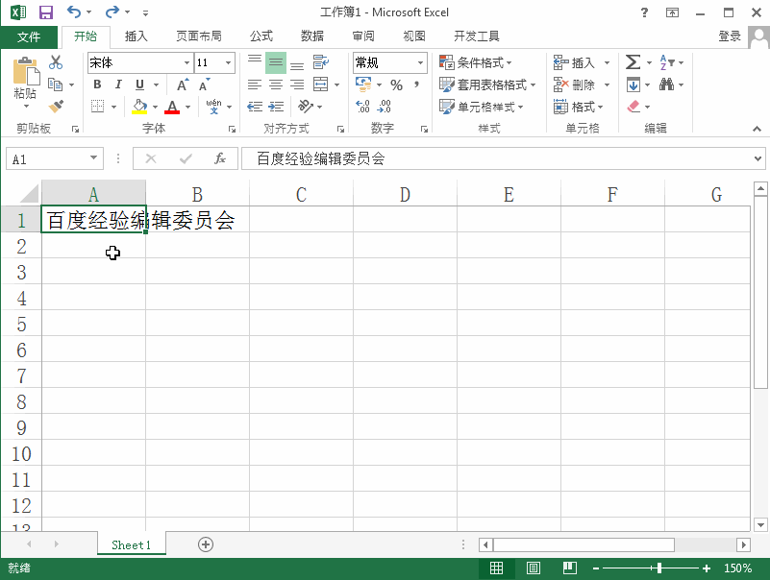Undo the last action
Screen dimensions: 770x580
(74, 12)
